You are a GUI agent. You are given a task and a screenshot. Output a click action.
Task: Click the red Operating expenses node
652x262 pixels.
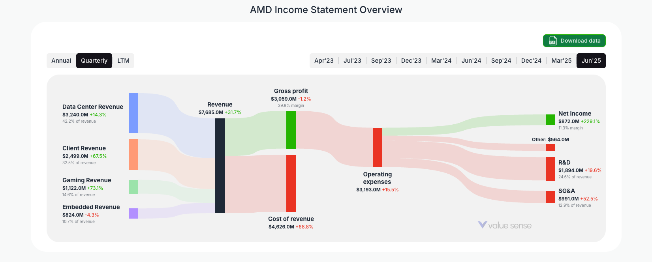(378, 148)
